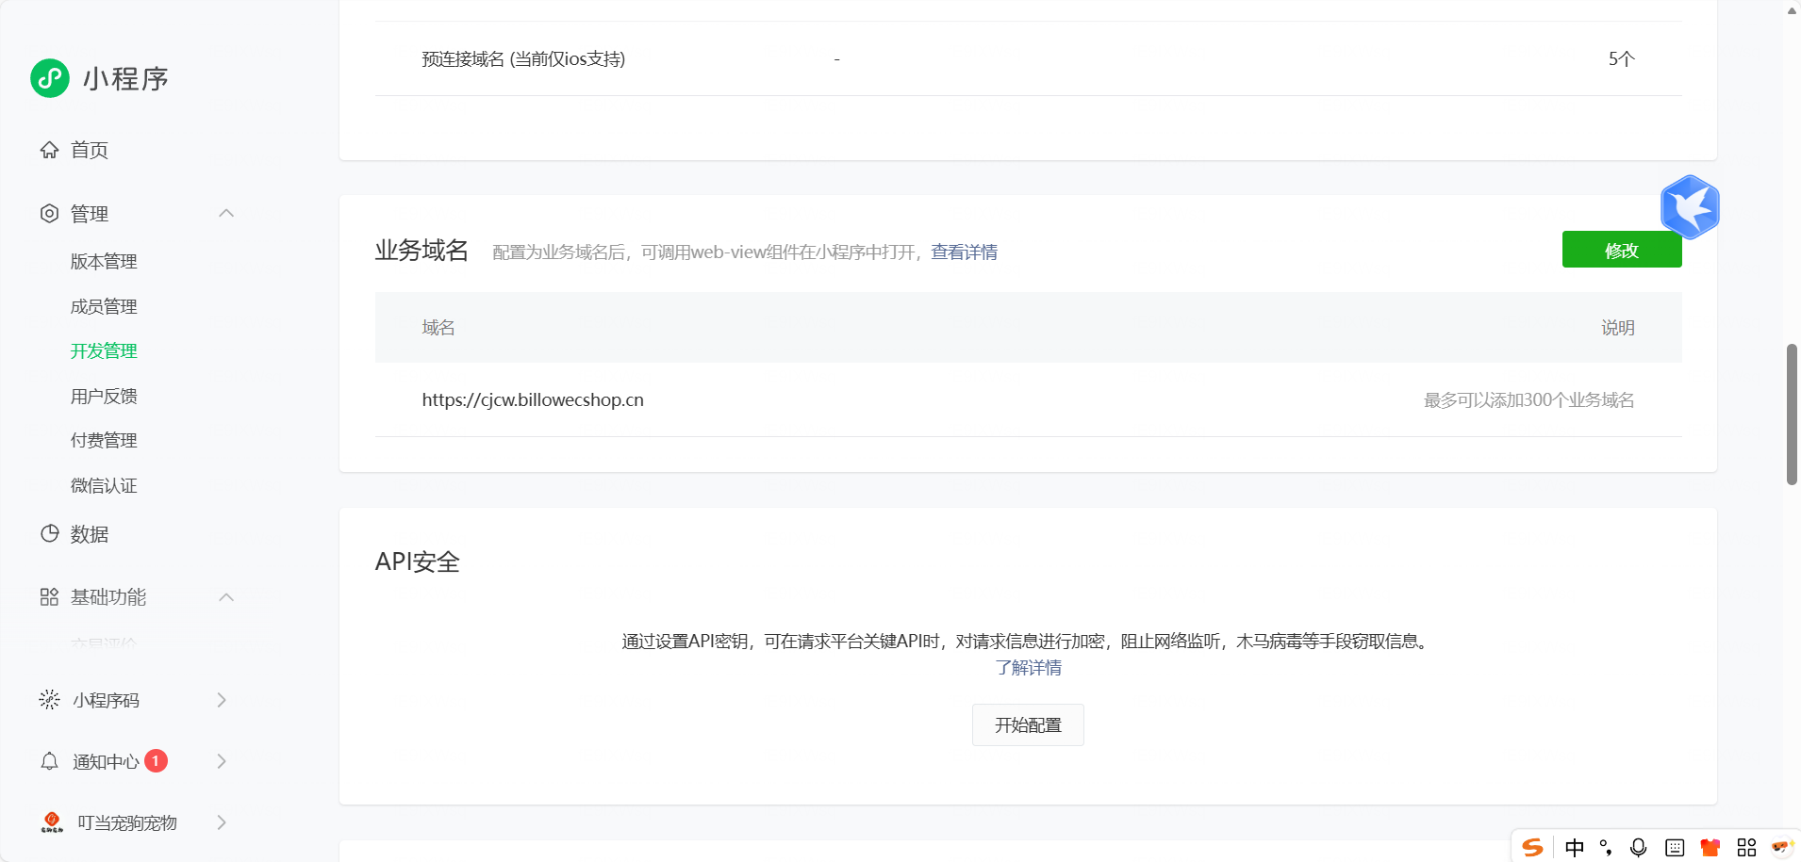Open 版本管理 in the sidebar
This screenshot has width=1801, height=862.
104,262
